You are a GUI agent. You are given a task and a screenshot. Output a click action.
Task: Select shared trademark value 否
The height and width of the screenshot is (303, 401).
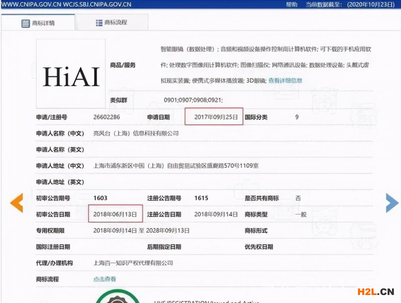[x=298, y=198]
